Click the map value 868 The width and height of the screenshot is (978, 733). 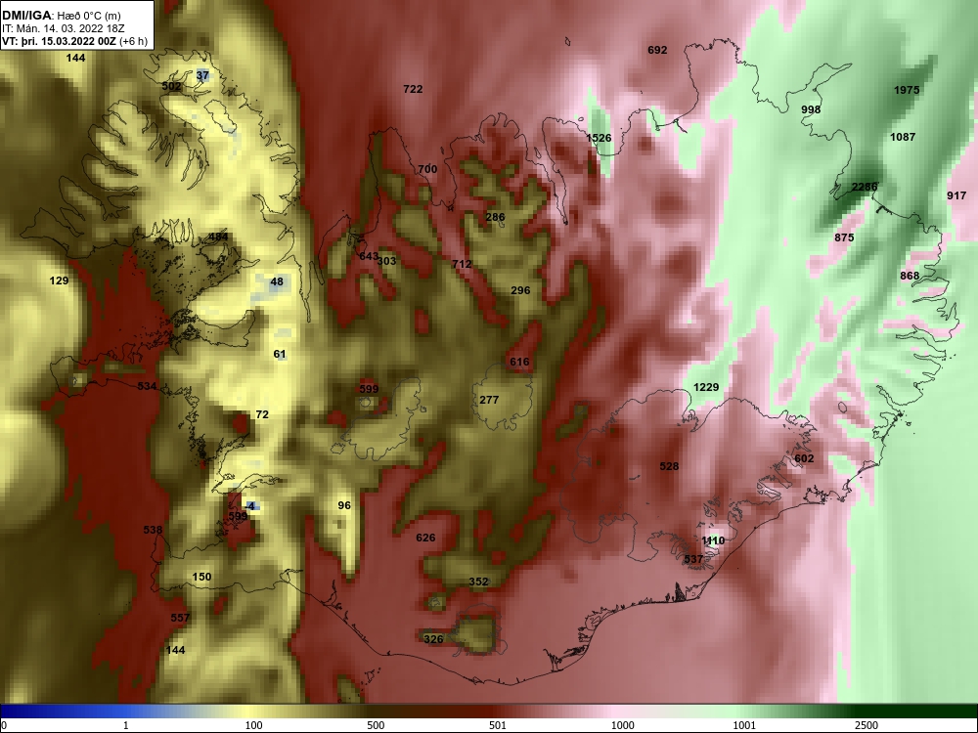coord(910,276)
